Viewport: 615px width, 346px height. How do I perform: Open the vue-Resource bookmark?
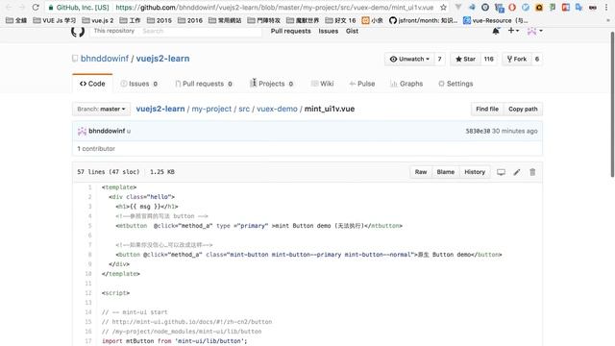click(x=496, y=20)
